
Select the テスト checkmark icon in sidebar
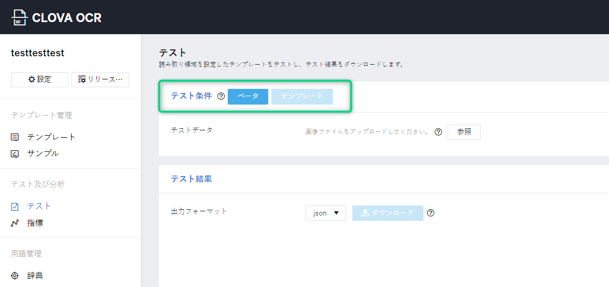click(15, 207)
